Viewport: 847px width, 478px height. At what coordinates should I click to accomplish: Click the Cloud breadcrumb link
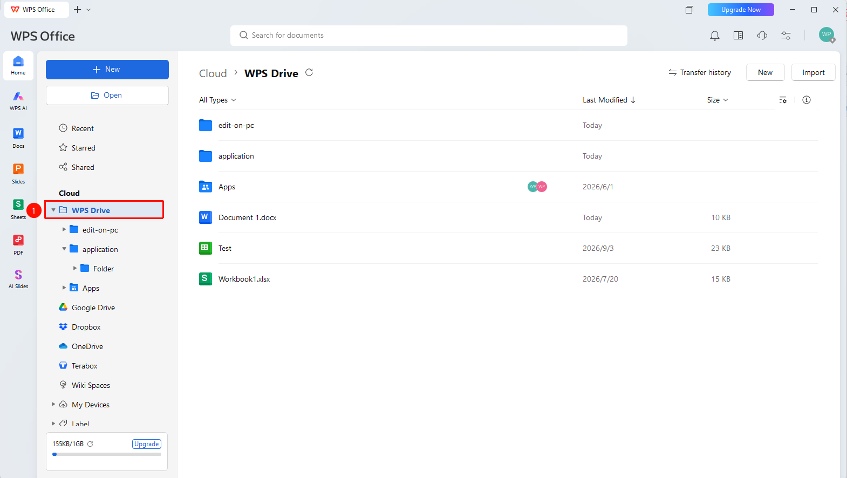click(x=213, y=73)
